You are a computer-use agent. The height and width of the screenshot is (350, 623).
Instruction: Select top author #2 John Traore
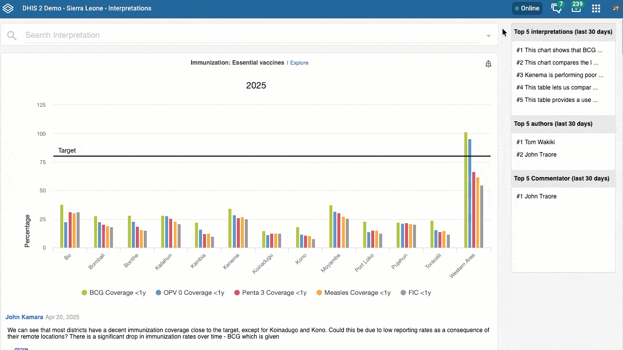pyautogui.click(x=536, y=155)
